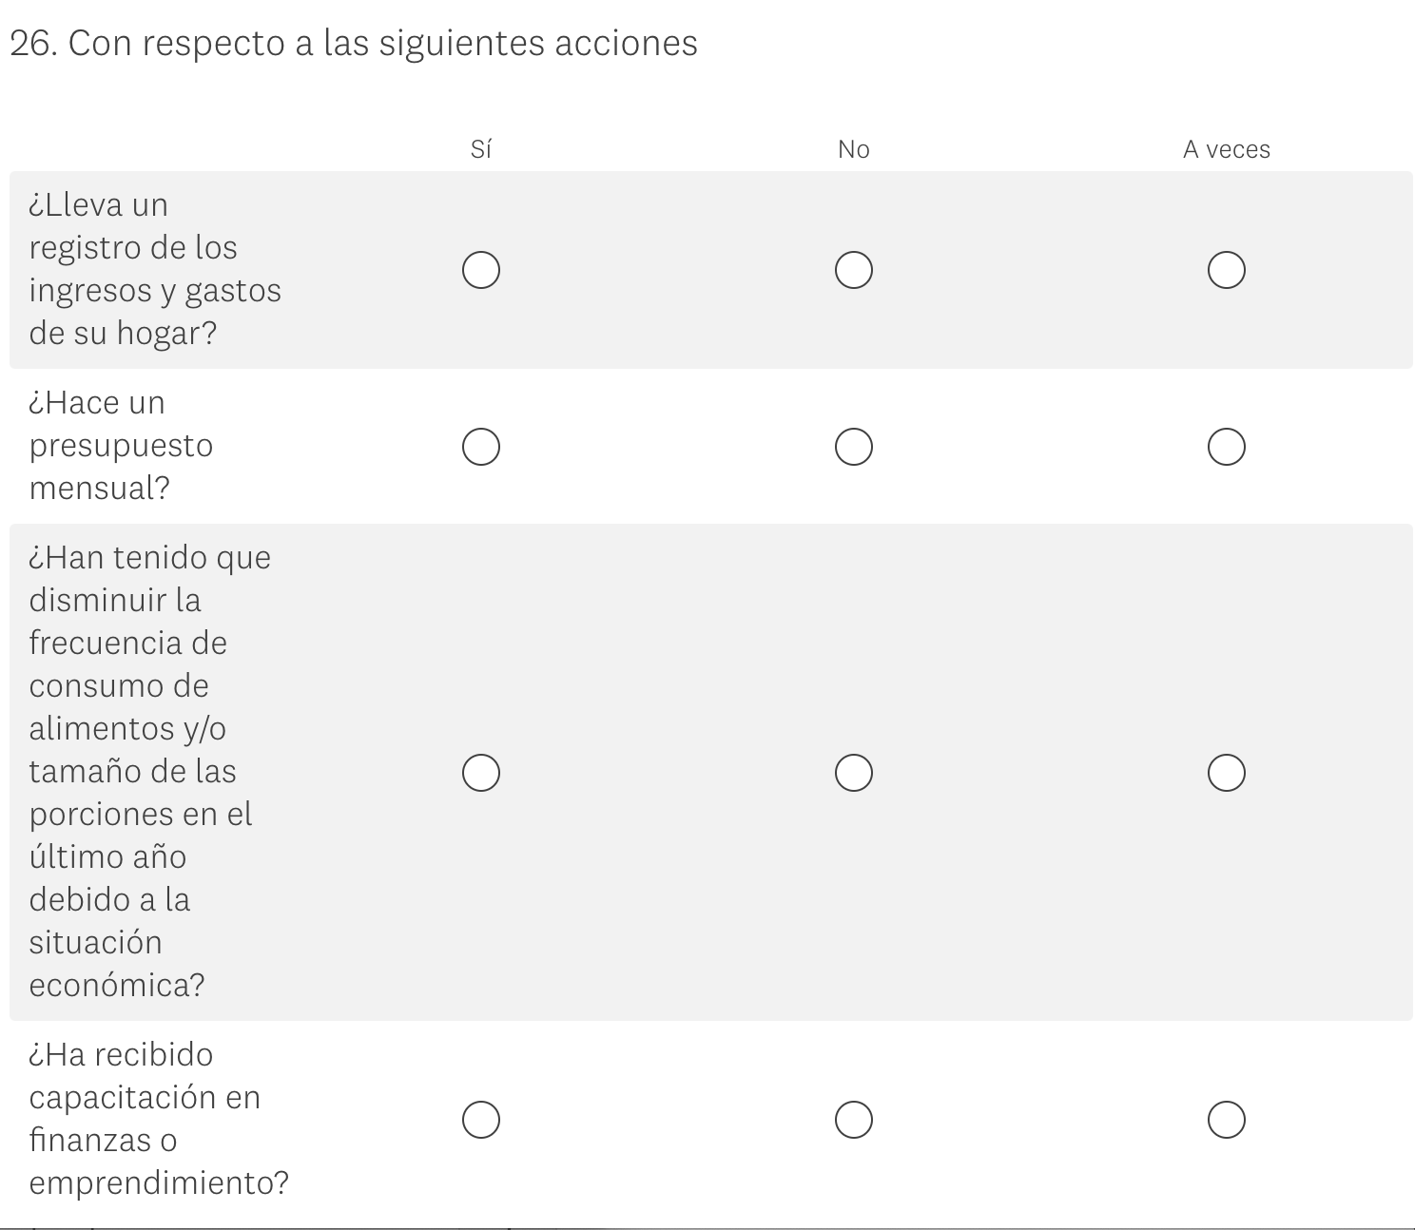The image size is (1415, 1230).
Task: Click the '¿Lleva un registro' row label
Action: pyautogui.click(x=155, y=269)
